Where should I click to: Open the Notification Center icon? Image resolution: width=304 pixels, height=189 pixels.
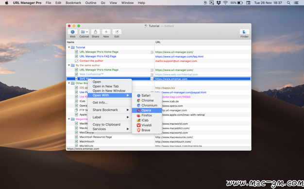(296, 3)
